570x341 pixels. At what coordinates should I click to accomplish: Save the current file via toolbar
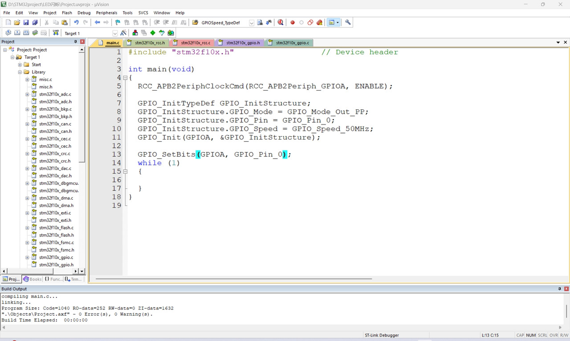(x=26, y=22)
